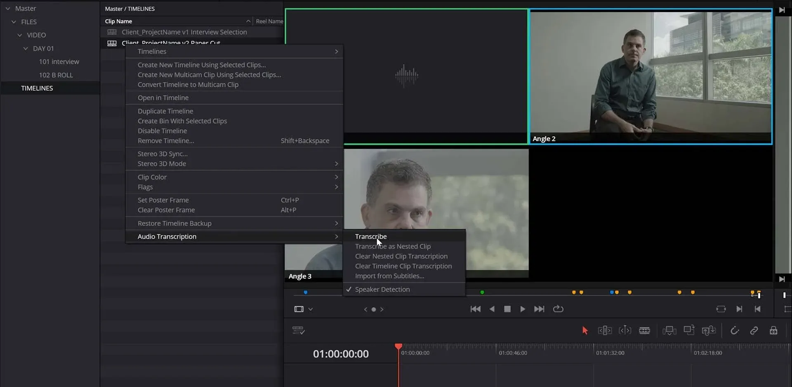This screenshot has height=387, width=792.
Task: Collapse the FILES folder
Action: tap(14, 22)
